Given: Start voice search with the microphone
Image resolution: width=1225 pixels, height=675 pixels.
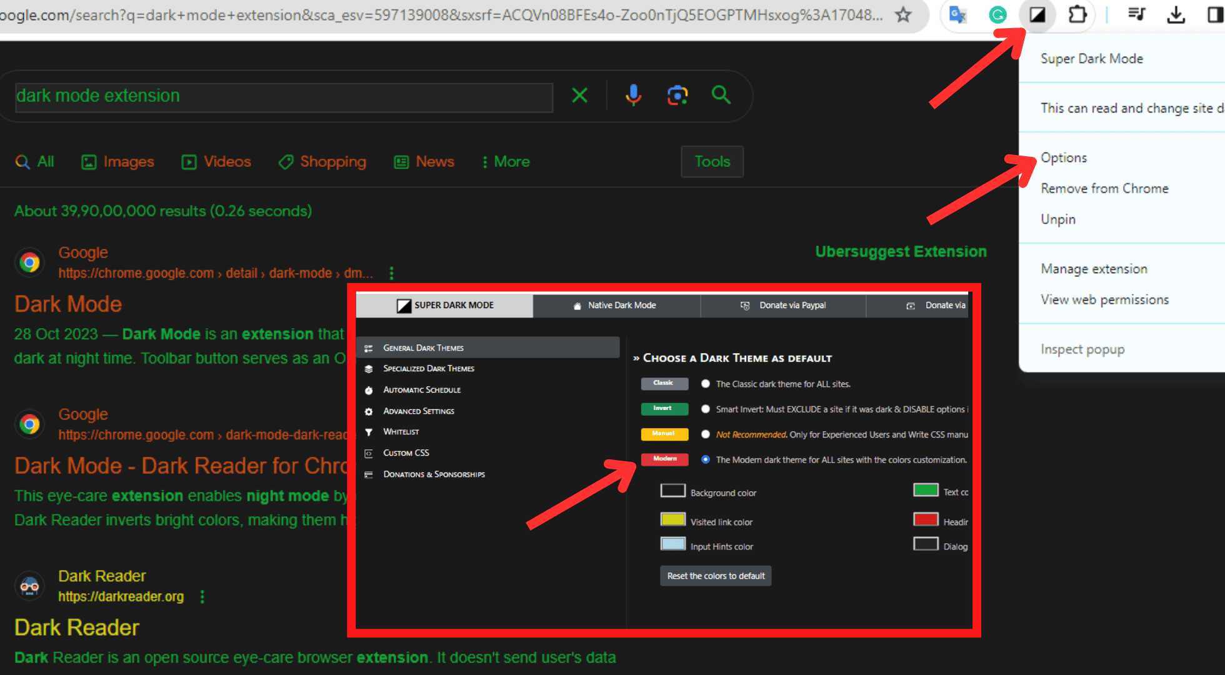Looking at the screenshot, I should tap(633, 95).
